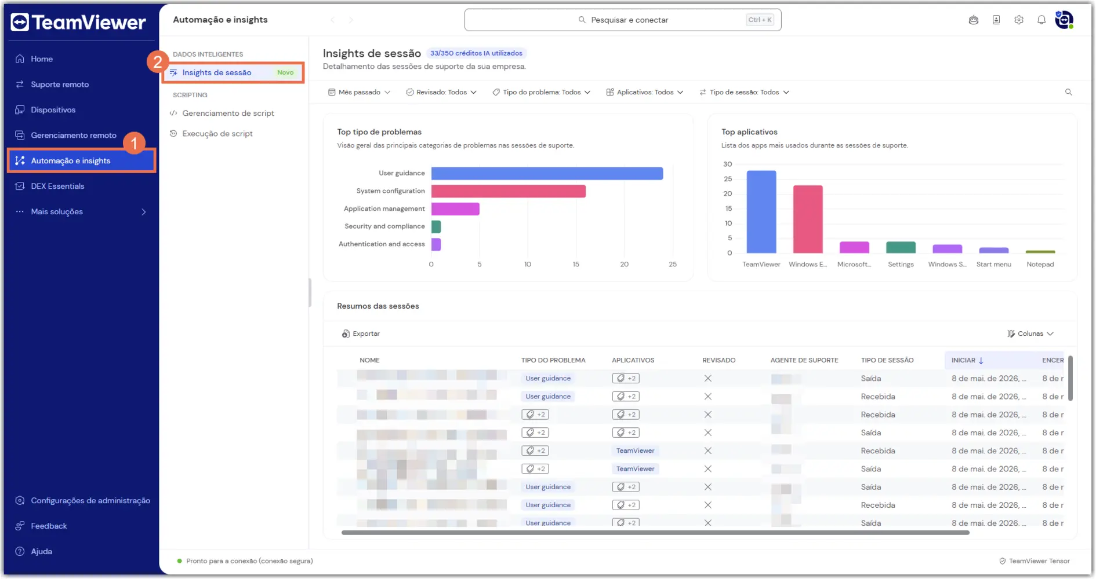Click the Exportar button

click(361, 334)
